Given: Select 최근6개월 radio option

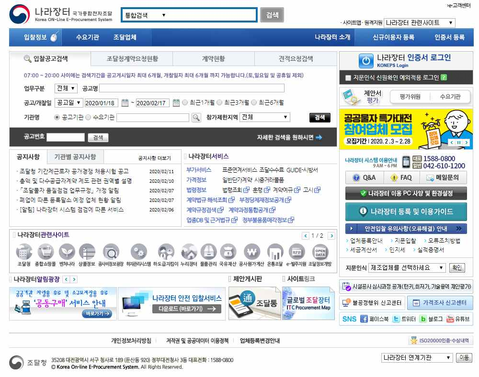Looking at the screenshot, I should [x=254, y=102].
